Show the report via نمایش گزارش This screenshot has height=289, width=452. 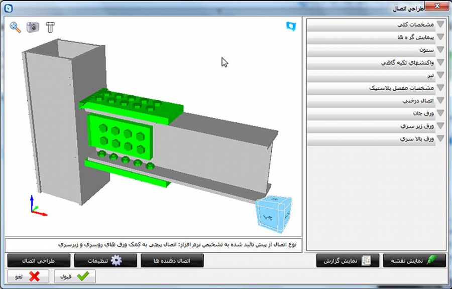click(348, 260)
